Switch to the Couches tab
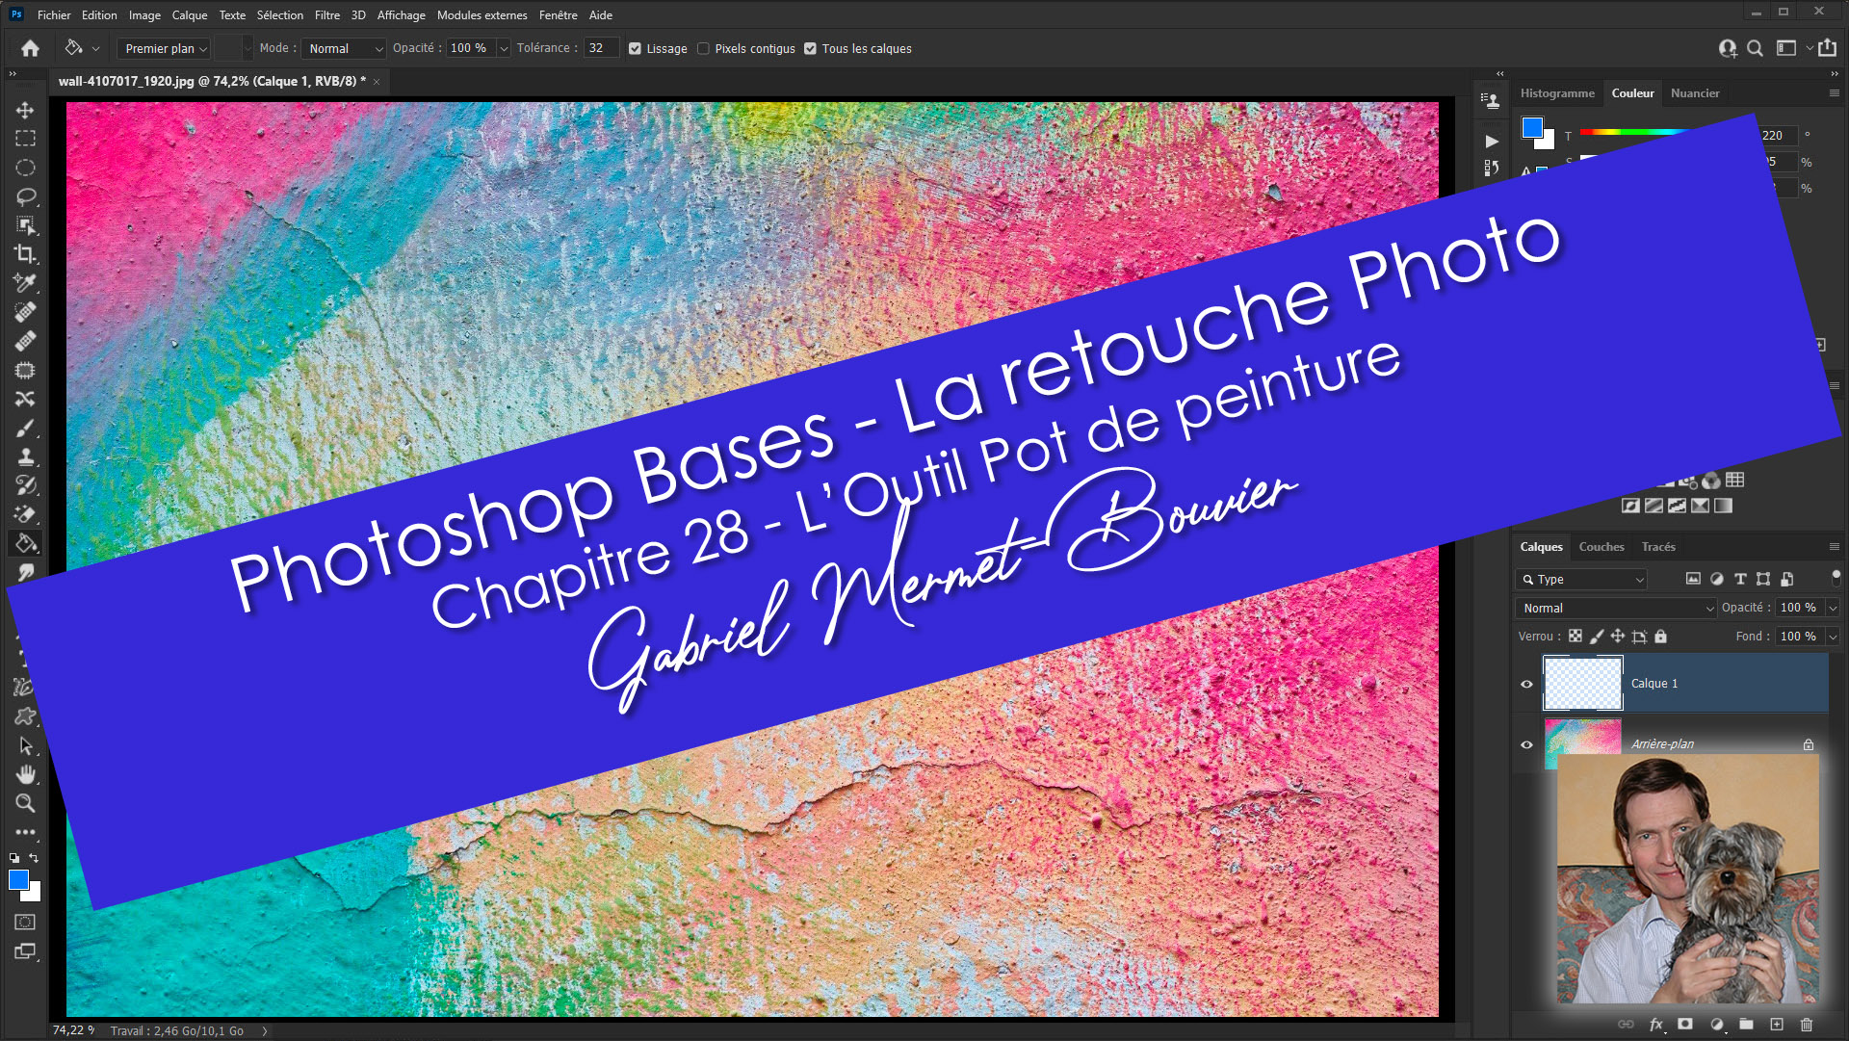 1601,546
